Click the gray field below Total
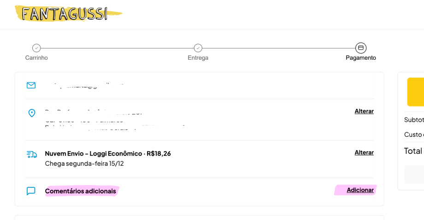This screenshot has width=424, height=220. 414,175
